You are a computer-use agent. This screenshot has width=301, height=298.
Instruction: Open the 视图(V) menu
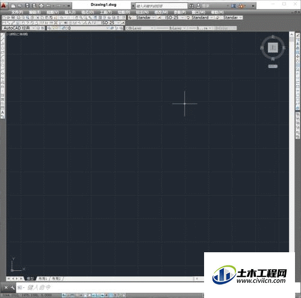[52, 12]
